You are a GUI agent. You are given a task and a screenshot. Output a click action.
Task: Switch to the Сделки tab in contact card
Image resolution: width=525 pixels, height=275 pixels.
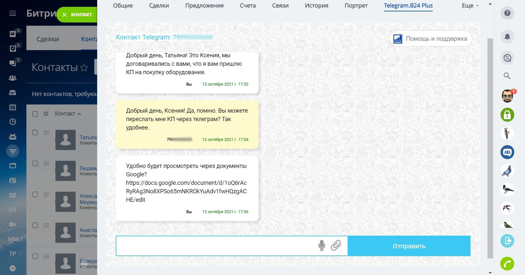(159, 6)
